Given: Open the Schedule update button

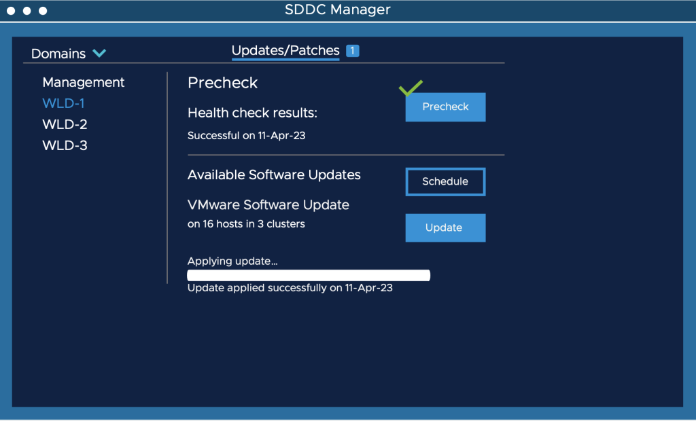Looking at the screenshot, I should (445, 181).
